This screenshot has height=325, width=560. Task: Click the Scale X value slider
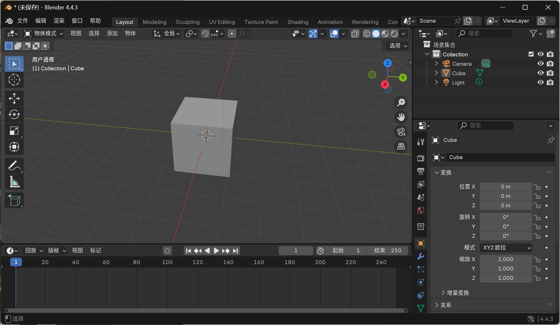[x=506, y=259]
